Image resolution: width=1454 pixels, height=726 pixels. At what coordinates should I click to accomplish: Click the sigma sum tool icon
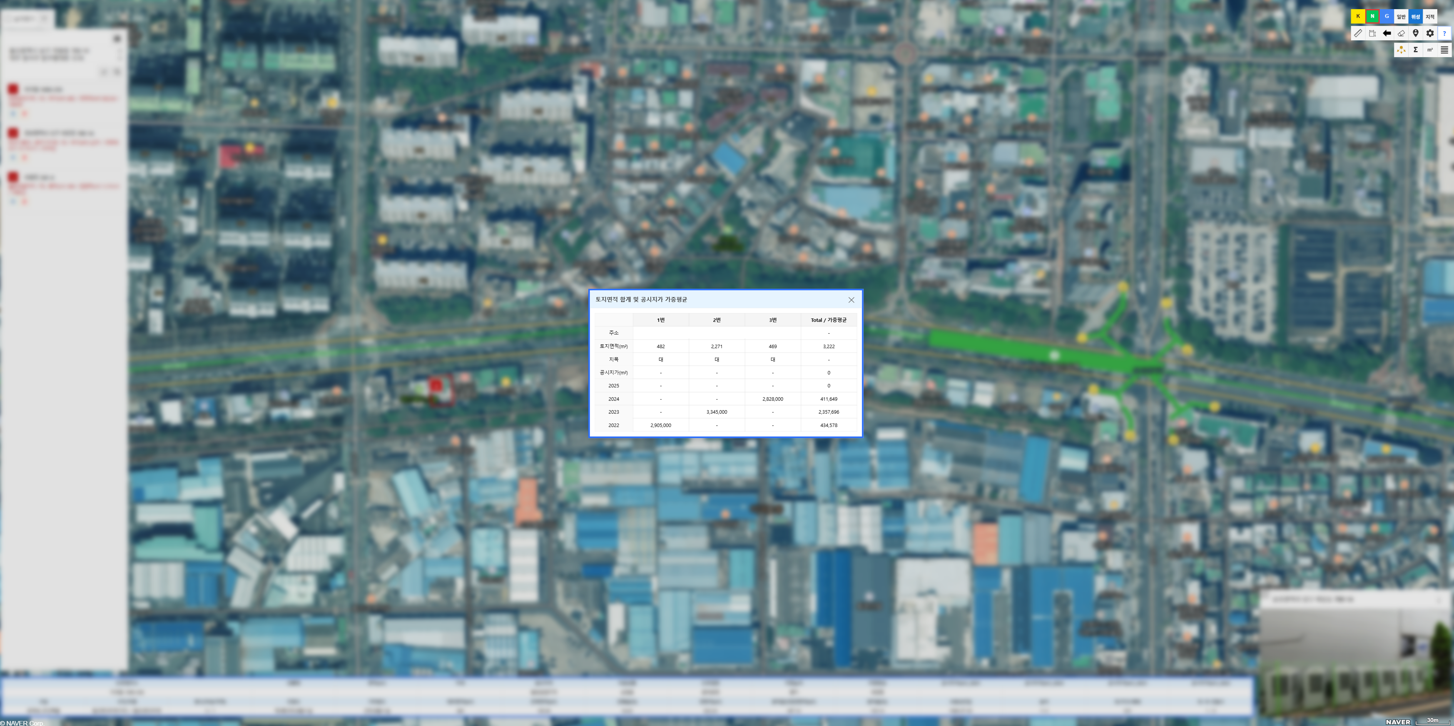point(1416,50)
